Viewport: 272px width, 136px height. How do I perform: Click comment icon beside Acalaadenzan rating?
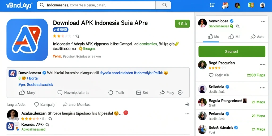tap(50, 119)
